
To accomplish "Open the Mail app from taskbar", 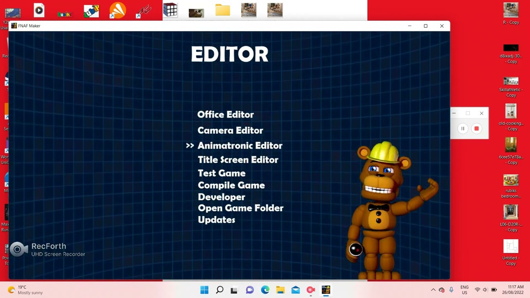I will tap(296, 290).
